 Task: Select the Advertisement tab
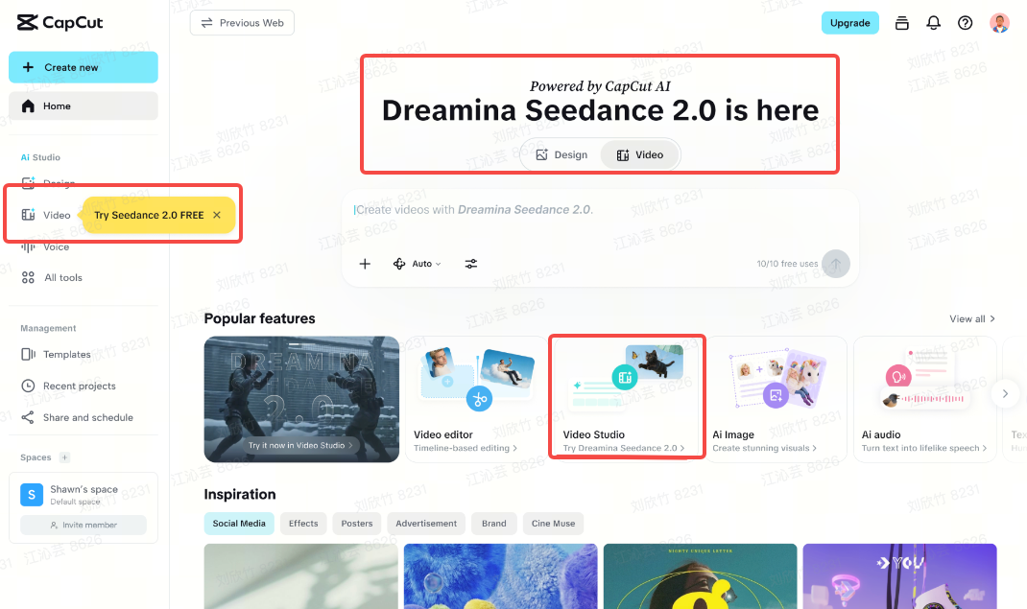point(426,524)
